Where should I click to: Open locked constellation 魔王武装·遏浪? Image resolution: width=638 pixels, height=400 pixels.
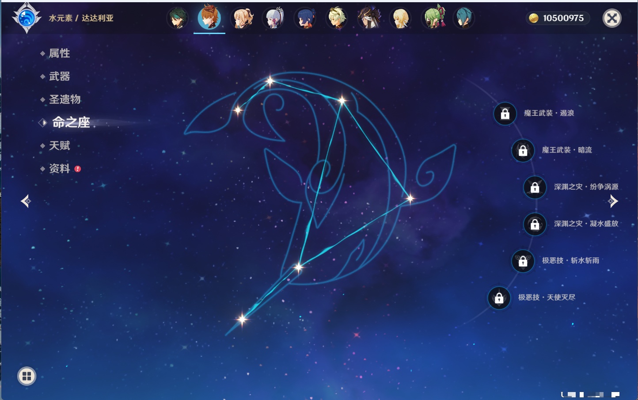(505, 114)
